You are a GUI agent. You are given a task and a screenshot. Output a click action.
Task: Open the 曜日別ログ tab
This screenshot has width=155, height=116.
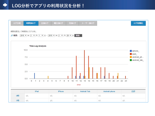tap(58, 23)
